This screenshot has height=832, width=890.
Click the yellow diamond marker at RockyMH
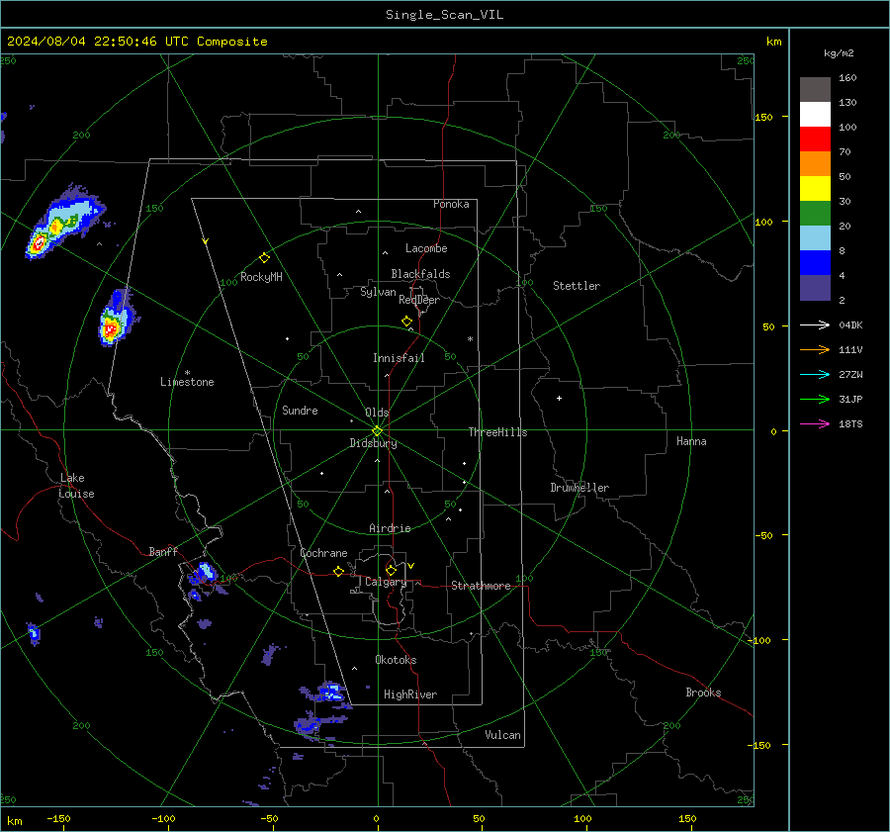(x=264, y=258)
